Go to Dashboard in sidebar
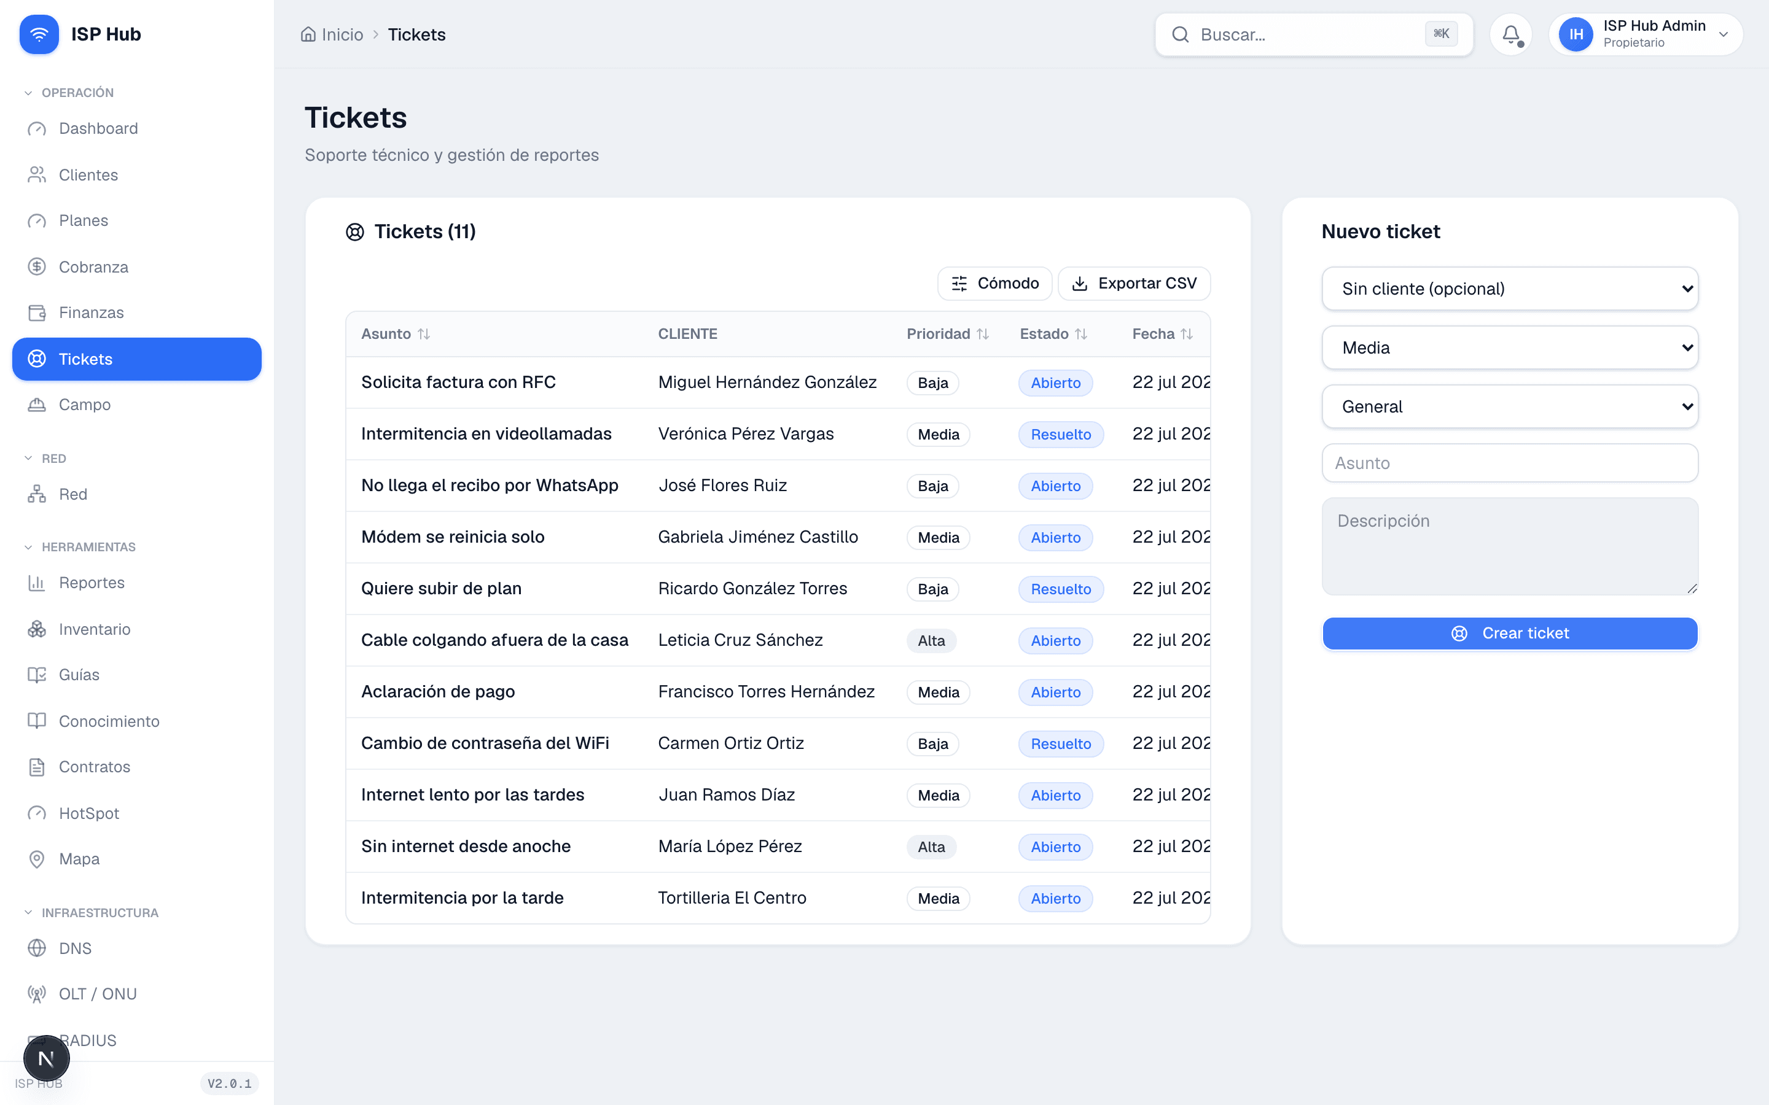This screenshot has height=1105, width=1769. pyautogui.click(x=137, y=129)
